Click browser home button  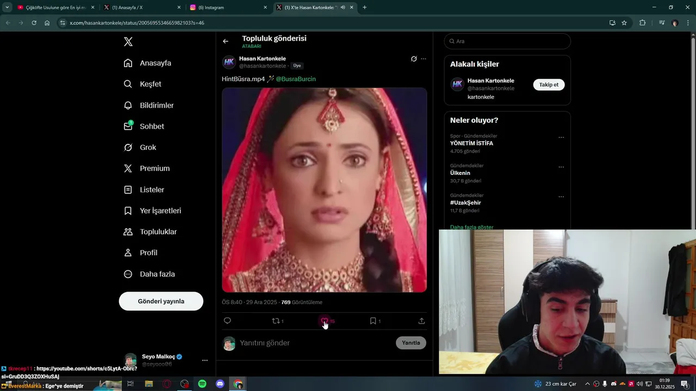coord(47,23)
